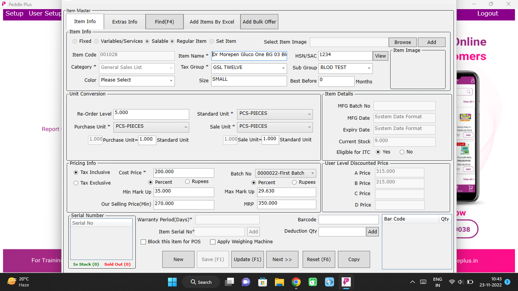
Task: Browse for an item image
Action: [402, 42]
